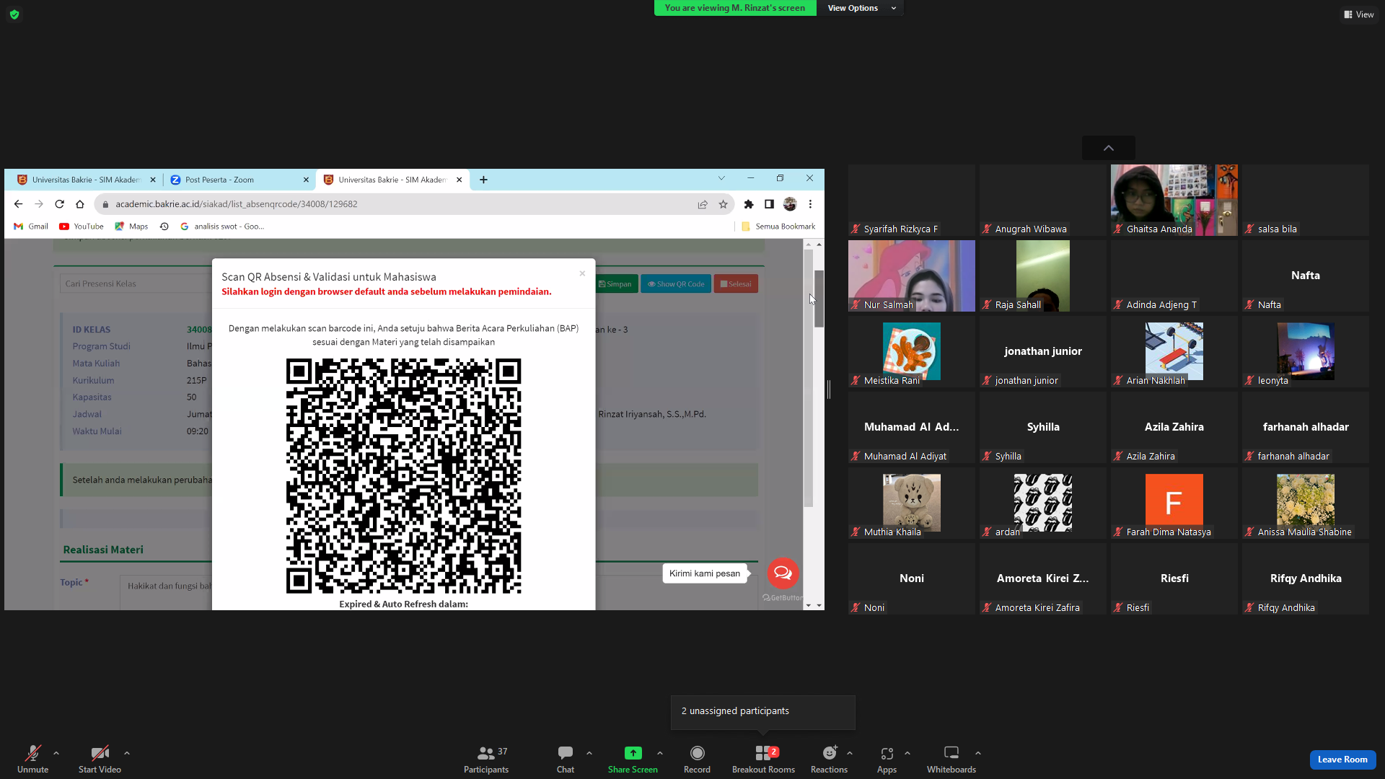The height and width of the screenshot is (779, 1385).
Task: Open the Participants panel
Action: pos(486,759)
